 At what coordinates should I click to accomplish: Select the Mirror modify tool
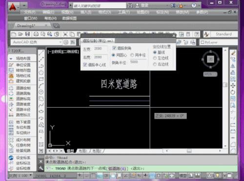[x=233, y=66]
